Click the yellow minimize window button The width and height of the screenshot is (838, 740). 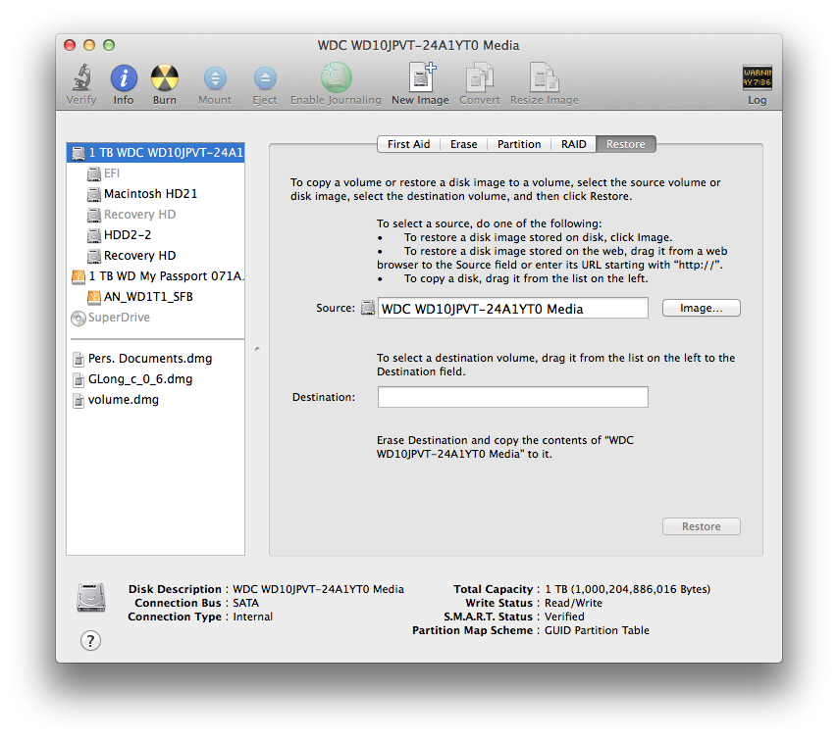(89, 45)
